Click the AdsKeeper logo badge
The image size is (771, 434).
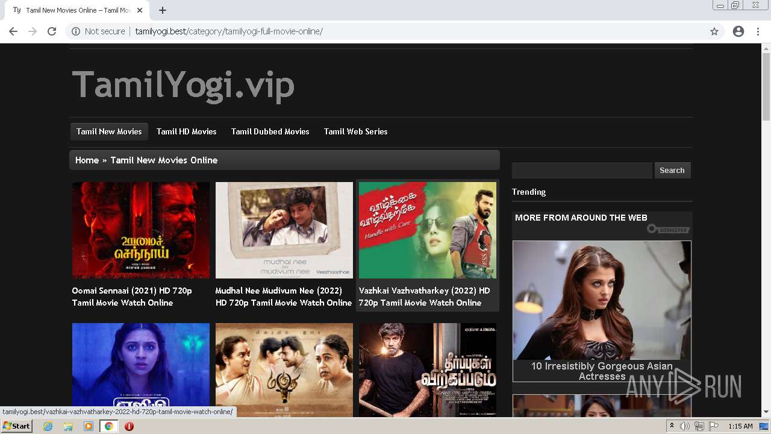click(x=668, y=229)
